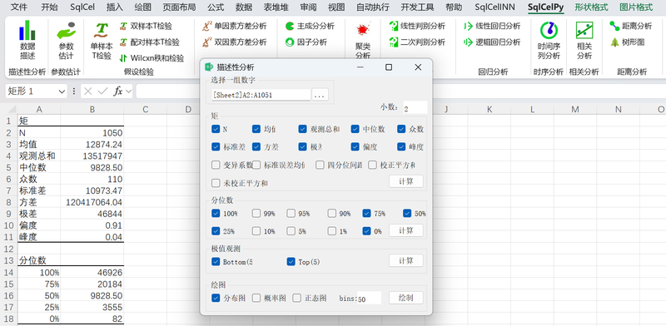
Task: Enable the 四分位间距 checkbox
Action: click(320, 165)
